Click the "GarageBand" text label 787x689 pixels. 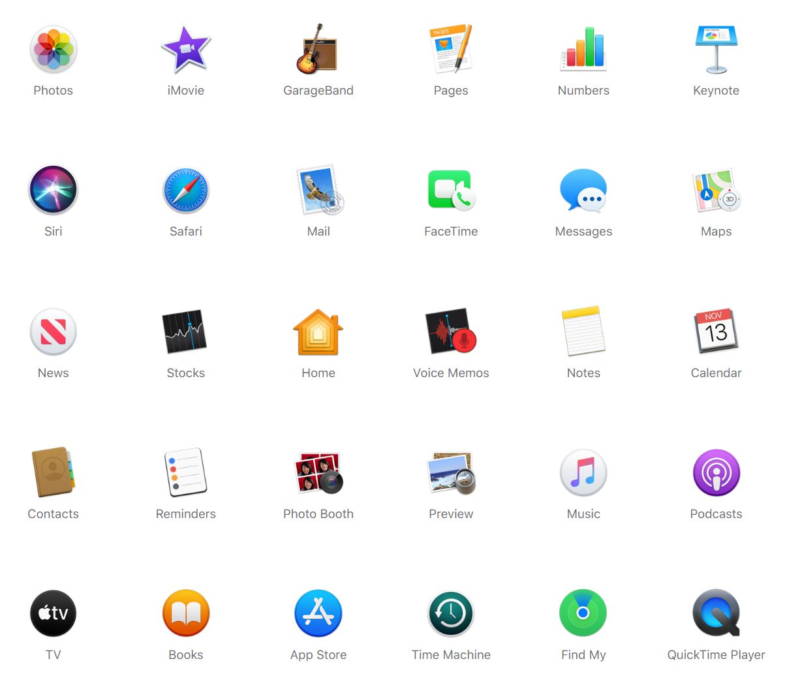coord(318,91)
